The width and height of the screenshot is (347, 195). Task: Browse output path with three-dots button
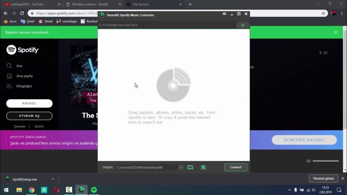(x=181, y=167)
